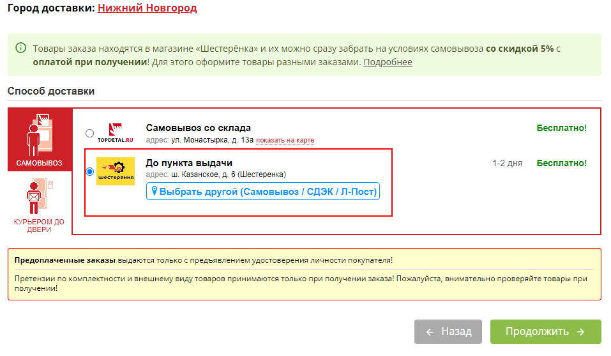The width and height of the screenshot is (611, 356).
Task: Click the info icon in green notice
Action: pyautogui.click(x=20, y=48)
